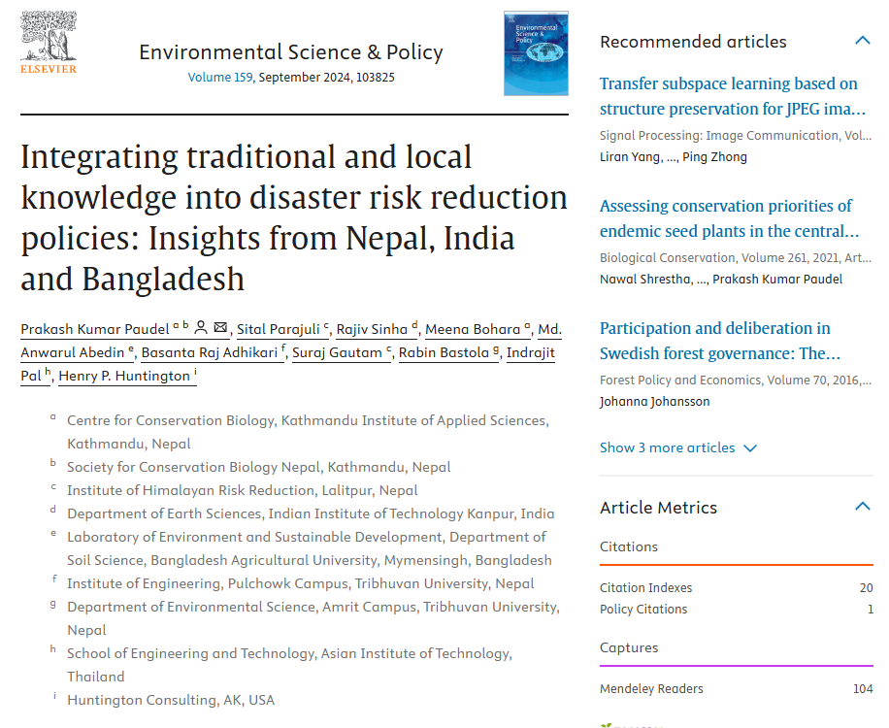Click the envelope email icon for Prakash Kumar Paudel
The image size is (889, 728).
click(x=220, y=328)
